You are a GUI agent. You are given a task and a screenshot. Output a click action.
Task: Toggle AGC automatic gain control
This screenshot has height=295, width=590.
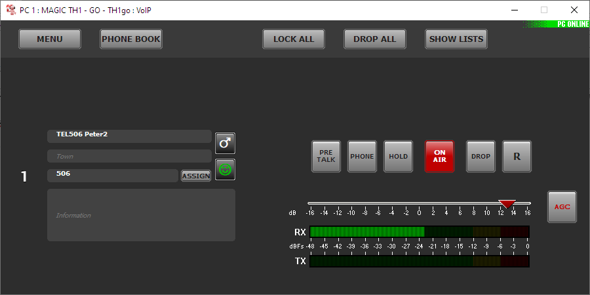[562, 207]
